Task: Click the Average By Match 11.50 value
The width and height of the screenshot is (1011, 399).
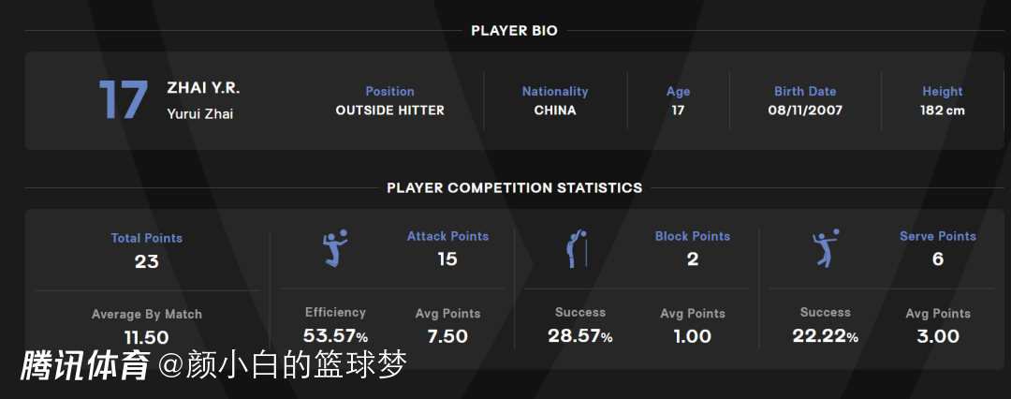Action: (147, 338)
